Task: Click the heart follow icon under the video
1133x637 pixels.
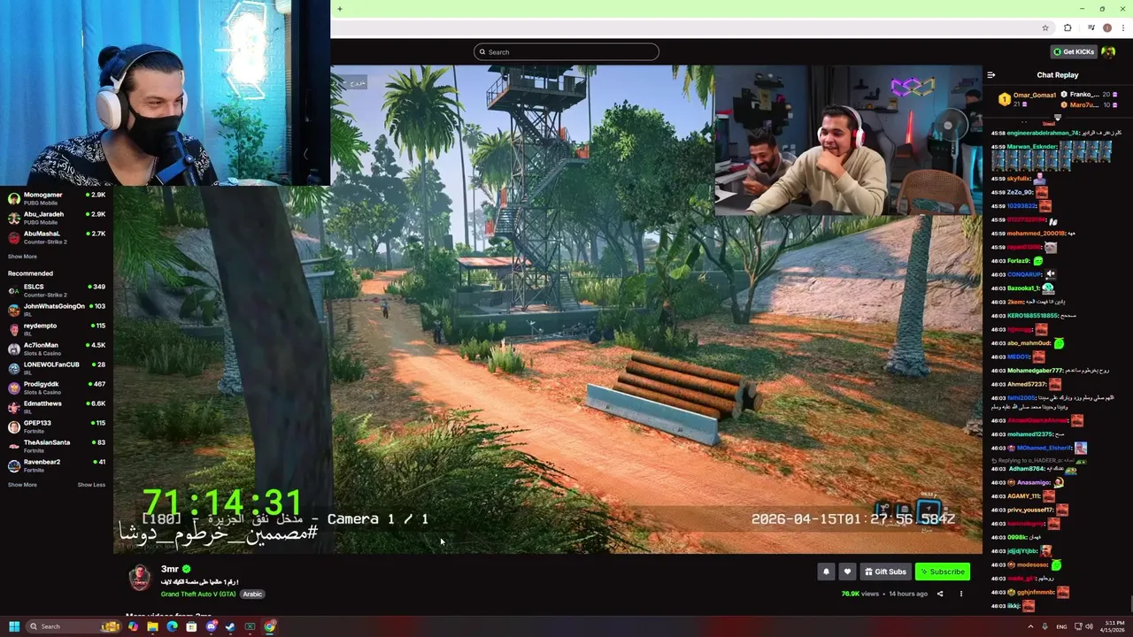Action: [x=847, y=572]
